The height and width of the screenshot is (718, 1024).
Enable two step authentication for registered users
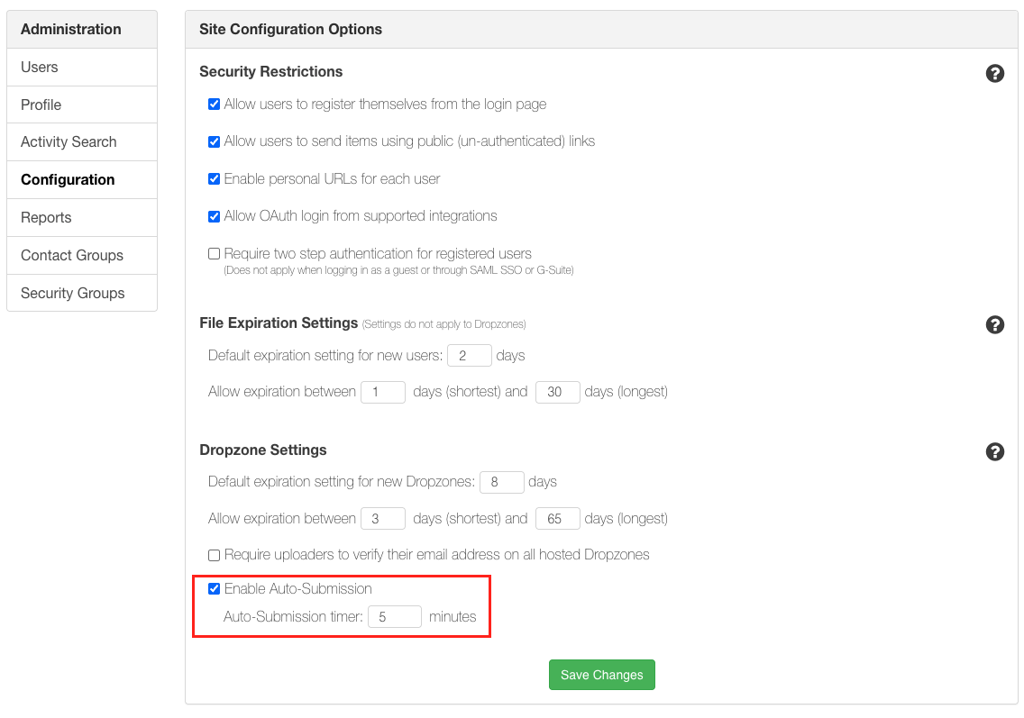click(214, 253)
